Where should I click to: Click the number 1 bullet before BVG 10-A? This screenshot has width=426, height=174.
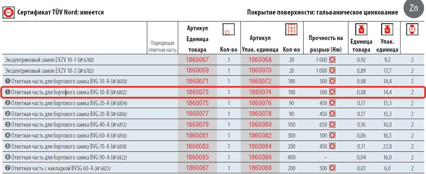tap(8, 82)
